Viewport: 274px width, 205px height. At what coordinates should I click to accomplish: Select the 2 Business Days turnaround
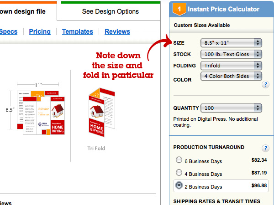pyautogui.click(x=179, y=185)
